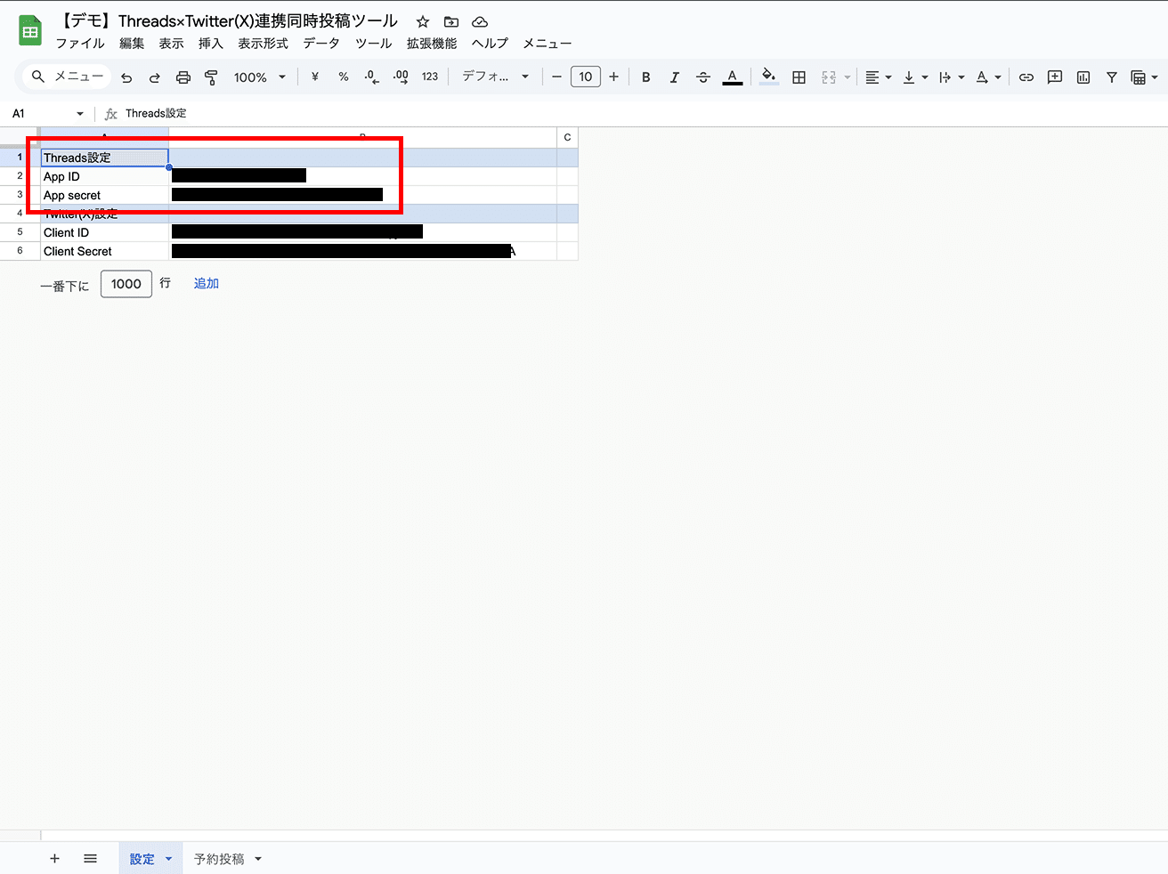Star this spreadsheet document
Screen dimensions: 1168x874
pyautogui.click(x=423, y=21)
